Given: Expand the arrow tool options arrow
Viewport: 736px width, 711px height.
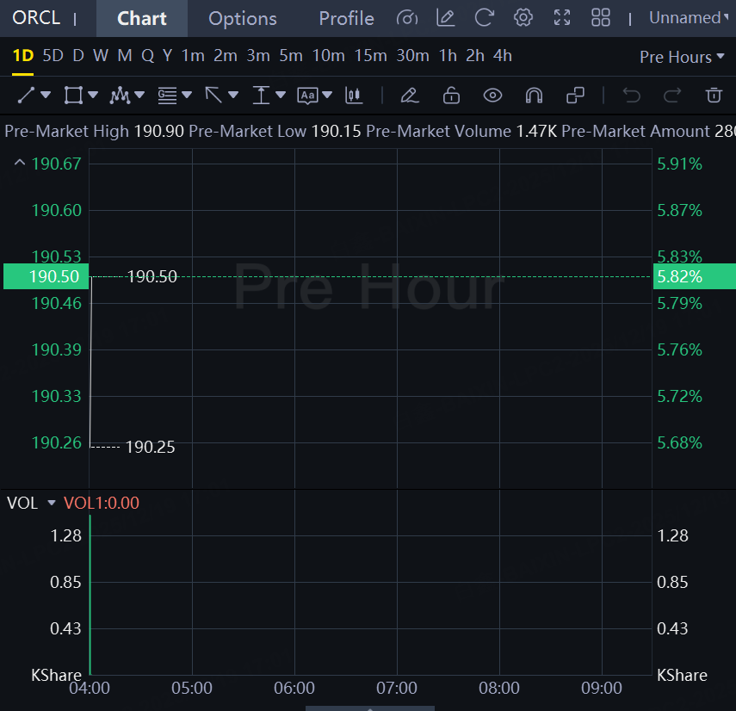Looking at the screenshot, I should click(233, 96).
